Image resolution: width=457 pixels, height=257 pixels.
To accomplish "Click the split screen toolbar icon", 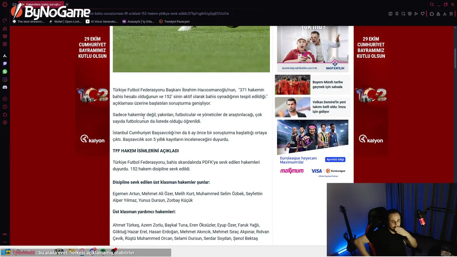I will point(390,14).
